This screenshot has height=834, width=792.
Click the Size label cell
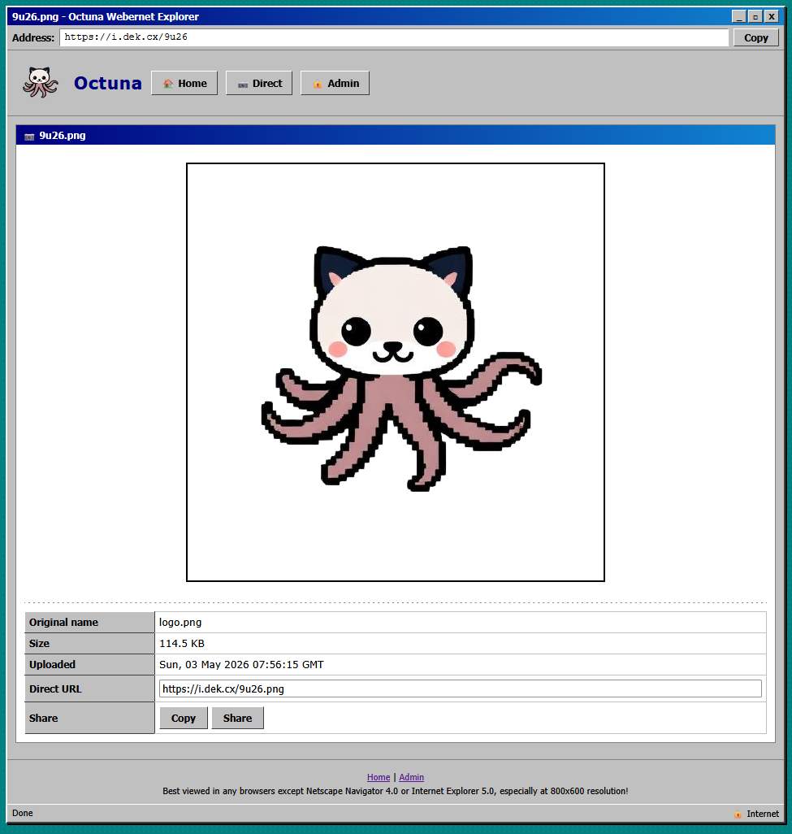[89, 644]
